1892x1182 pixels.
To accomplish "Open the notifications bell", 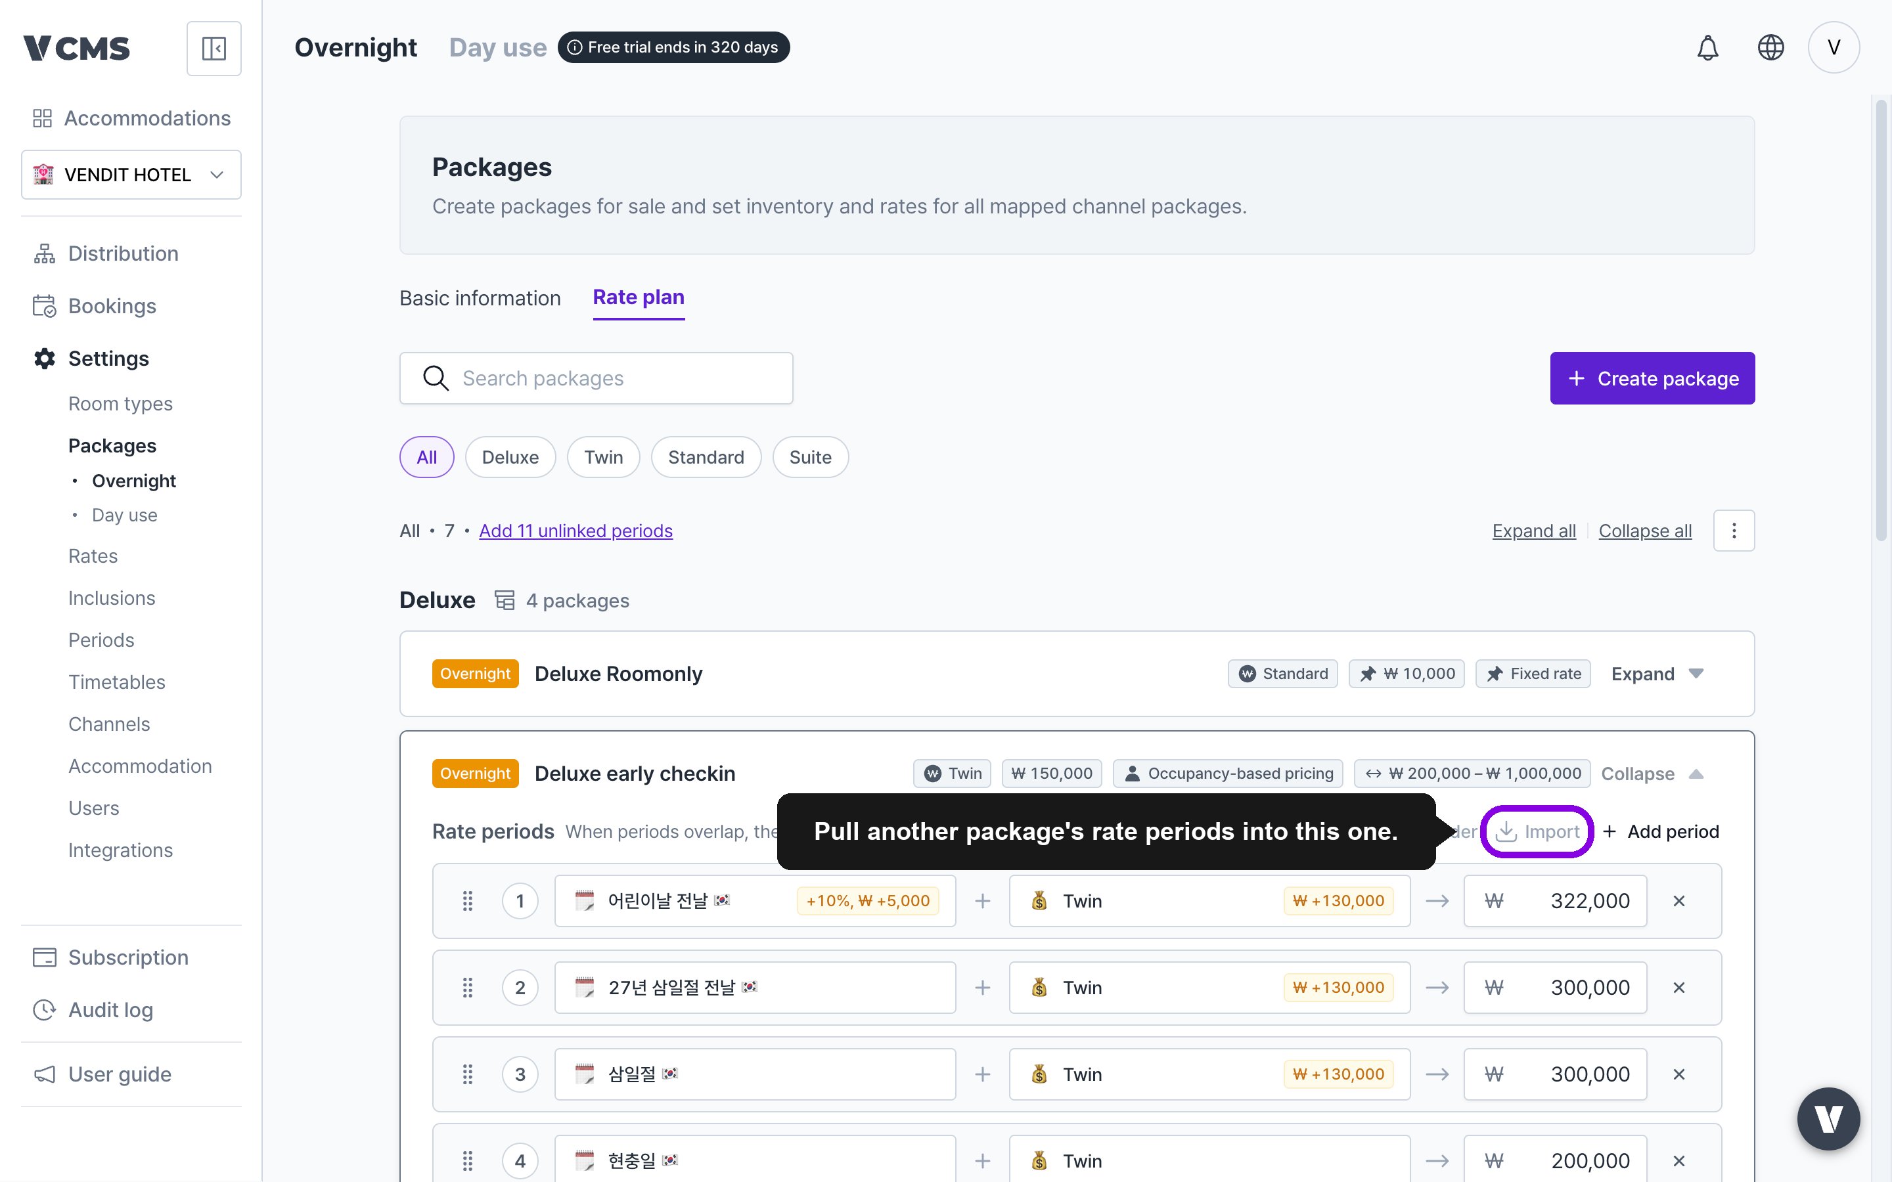I will tap(1707, 48).
